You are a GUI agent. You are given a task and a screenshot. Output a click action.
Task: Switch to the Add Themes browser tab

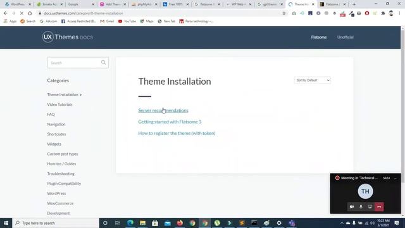(113, 4)
